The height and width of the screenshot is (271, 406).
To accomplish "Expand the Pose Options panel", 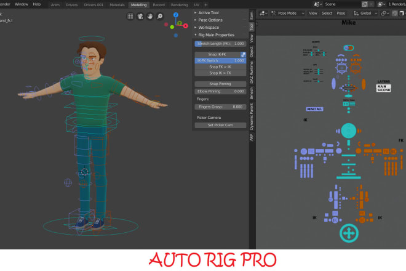I will [210, 20].
